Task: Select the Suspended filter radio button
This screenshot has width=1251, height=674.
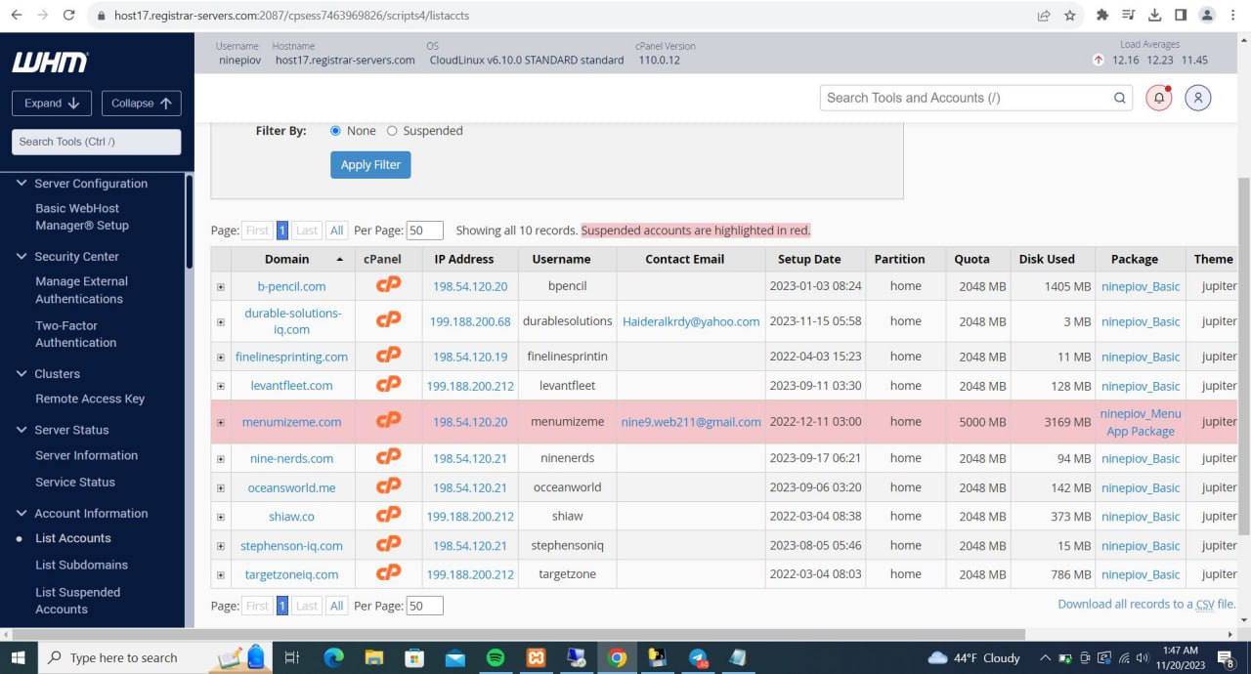Action: (x=392, y=131)
